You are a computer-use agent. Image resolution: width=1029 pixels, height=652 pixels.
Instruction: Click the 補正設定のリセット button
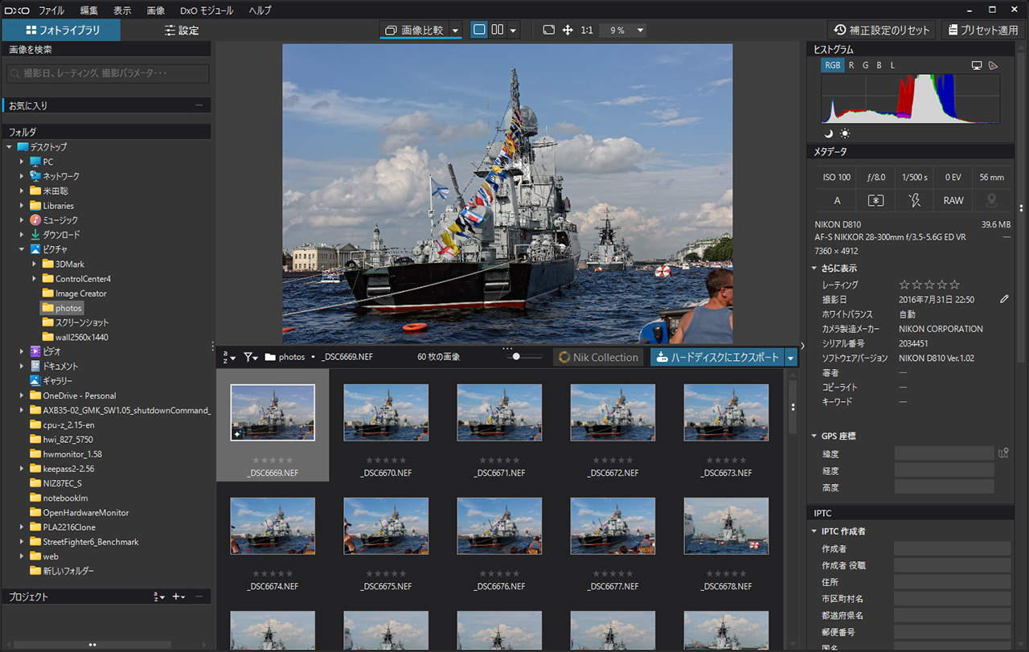[881, 30]
